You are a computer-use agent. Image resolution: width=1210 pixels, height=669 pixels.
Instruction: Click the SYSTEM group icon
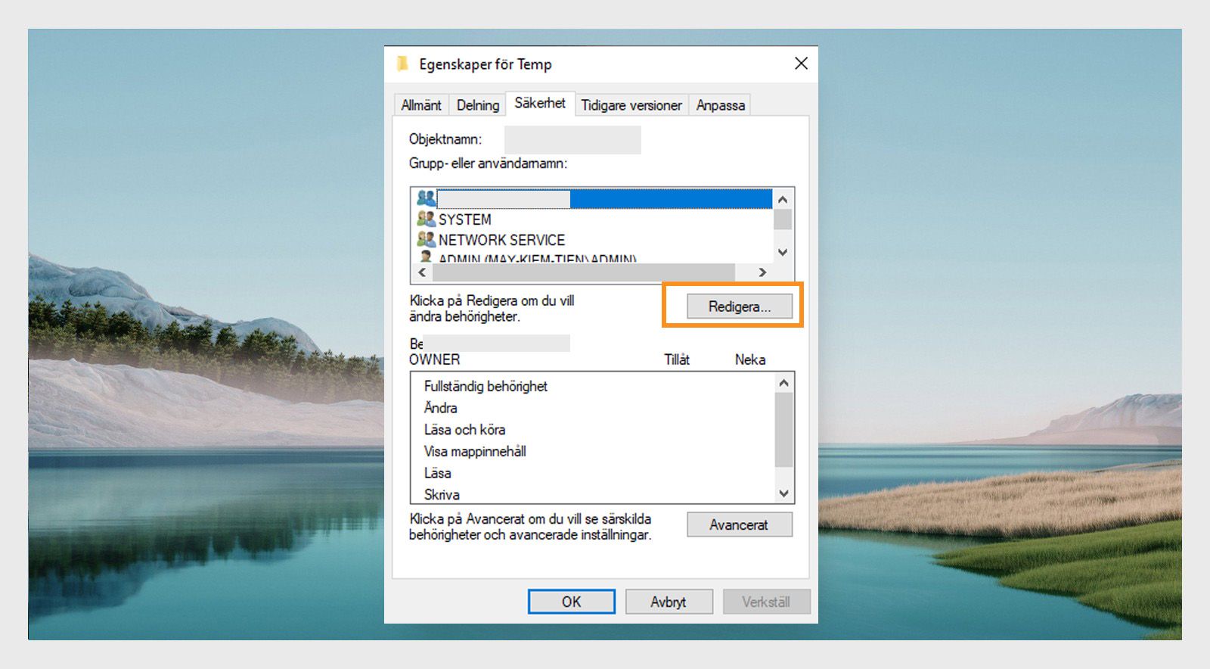coord(427,219)
